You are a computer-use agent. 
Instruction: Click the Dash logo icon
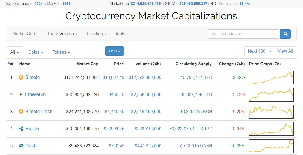pyautogui.click(x=21, y=146)
